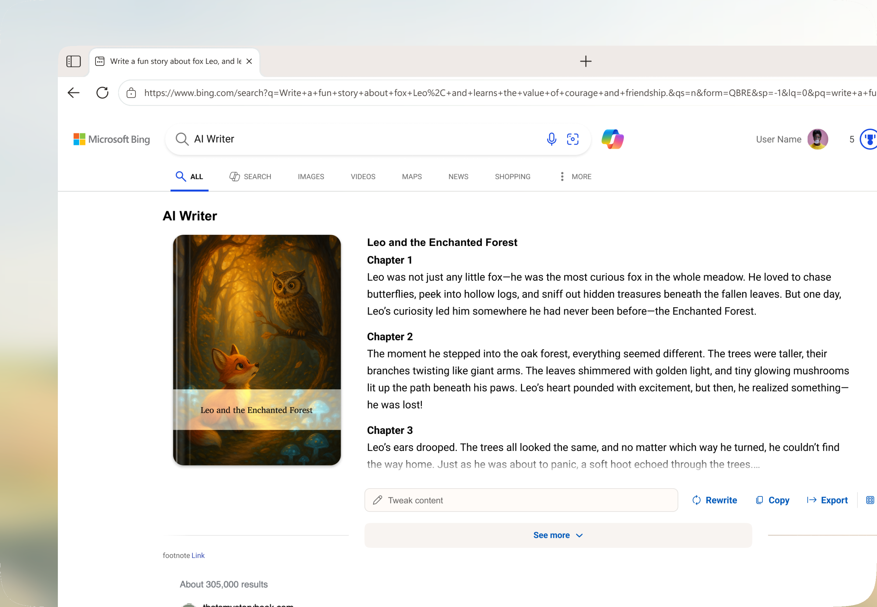Image resolution: width=877 pixels, height=607 pixels.
Task: Click the rewards points count 5
Action: [x=852, y=139]
